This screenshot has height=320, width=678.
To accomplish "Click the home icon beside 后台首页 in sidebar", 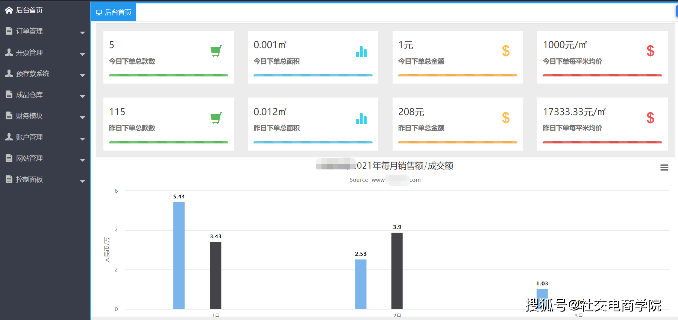I will point(9,10).
